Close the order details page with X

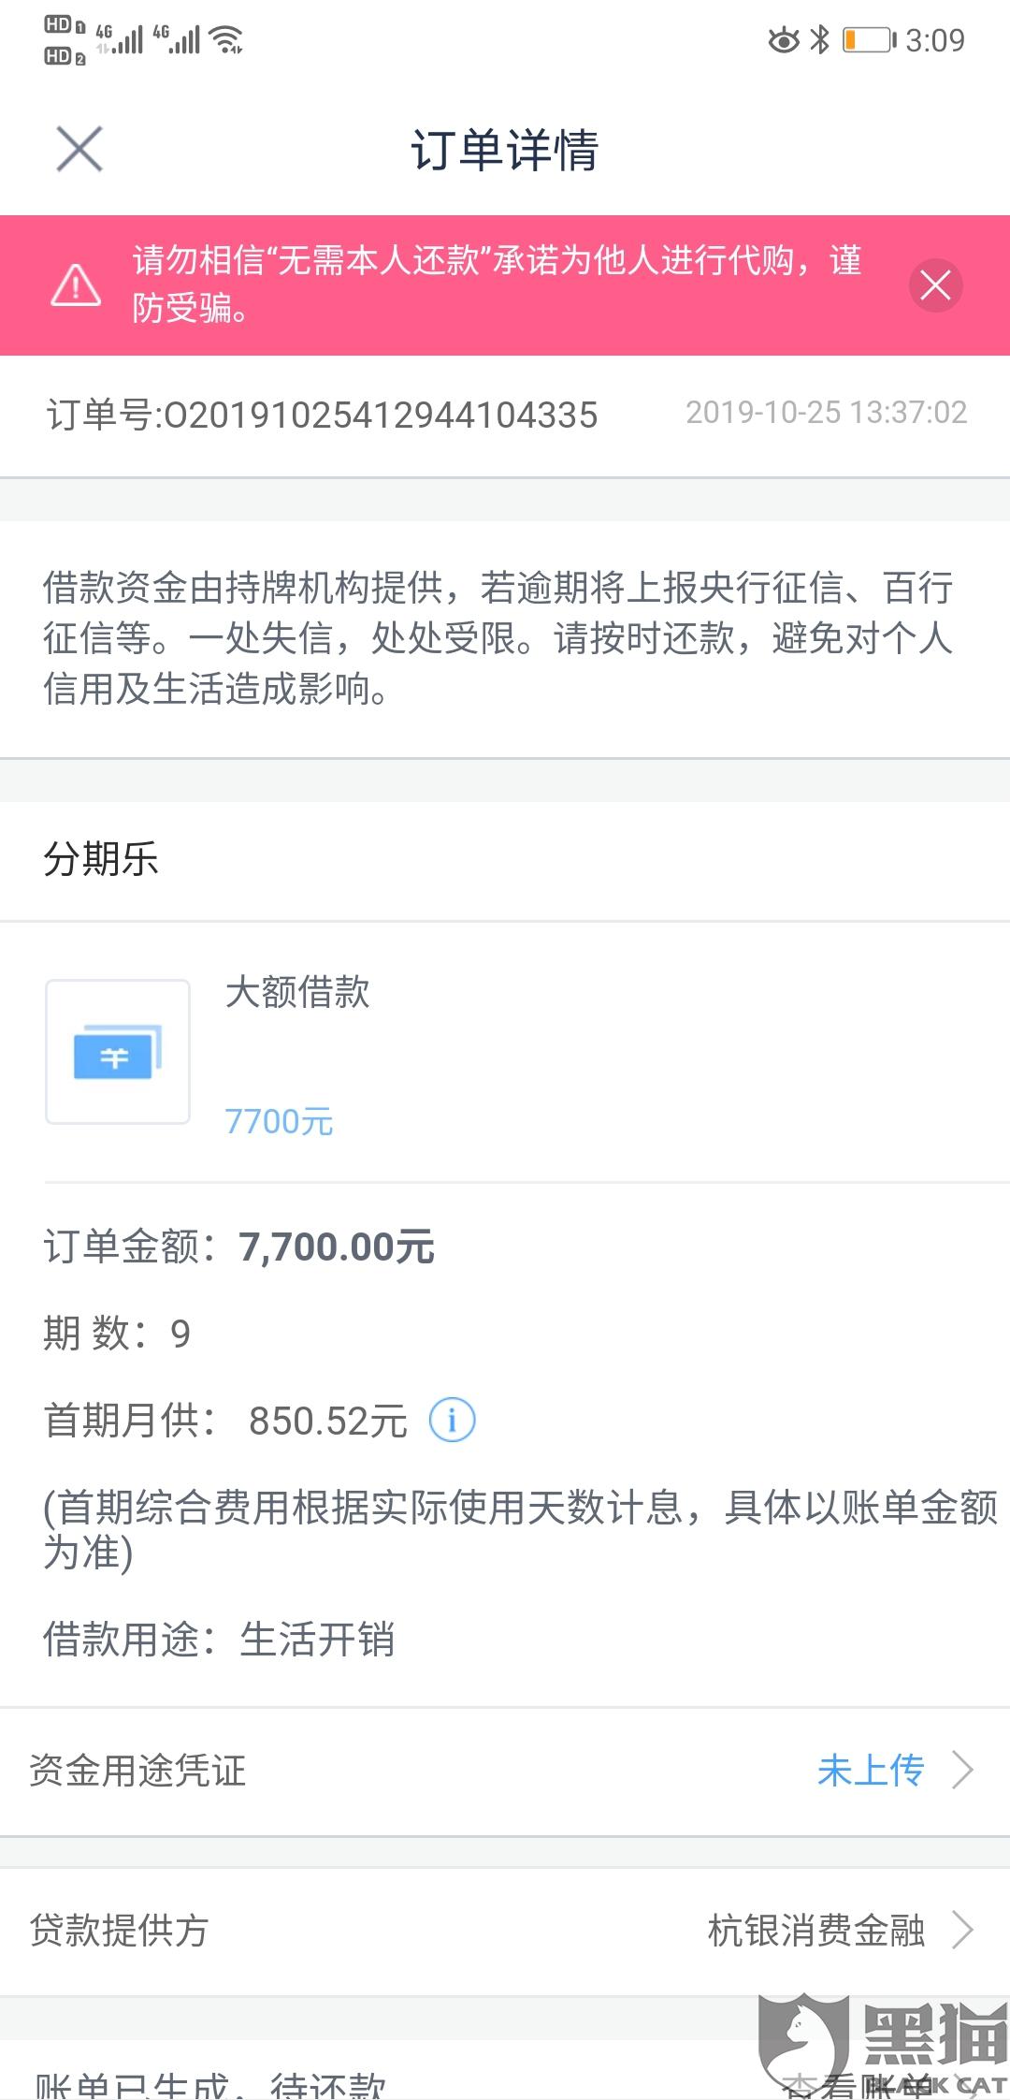coord(79,149)
